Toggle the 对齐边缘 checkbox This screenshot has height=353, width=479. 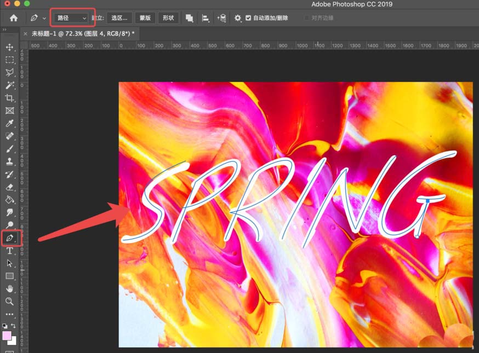[x=307, y=18]
